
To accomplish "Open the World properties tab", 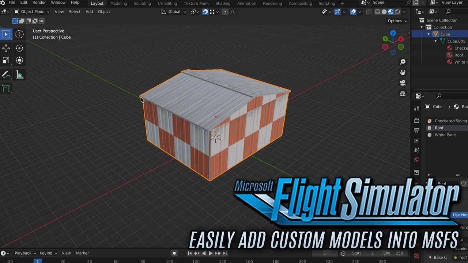I will pos(416,160).
